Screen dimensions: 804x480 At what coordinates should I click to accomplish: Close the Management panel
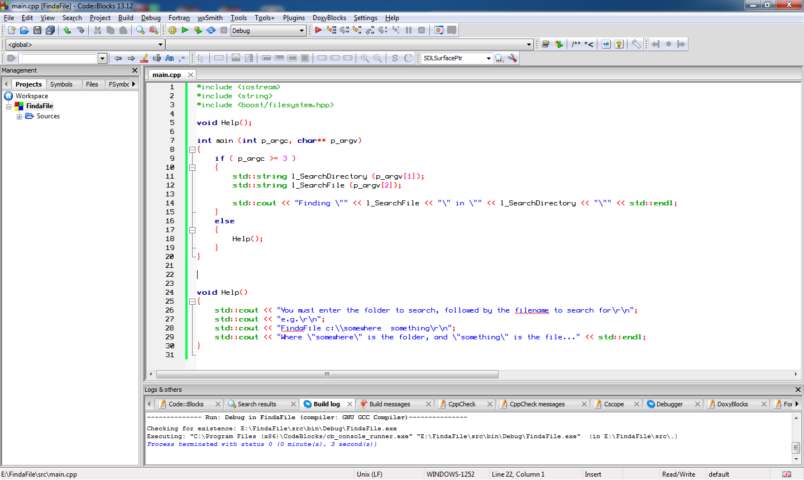tap(135, 70)
